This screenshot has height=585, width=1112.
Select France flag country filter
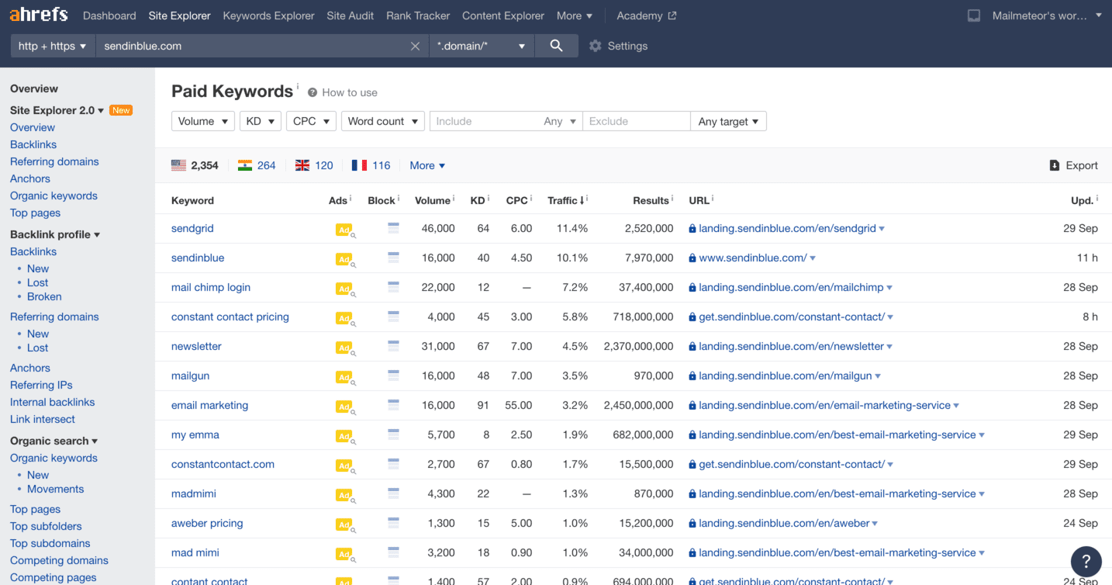pyautogui.click(x=359, y=165)
